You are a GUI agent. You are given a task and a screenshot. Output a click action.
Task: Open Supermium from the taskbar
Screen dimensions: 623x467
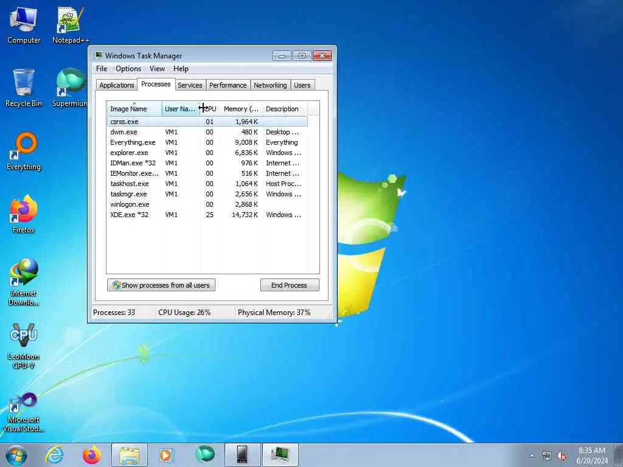point(205,455)
